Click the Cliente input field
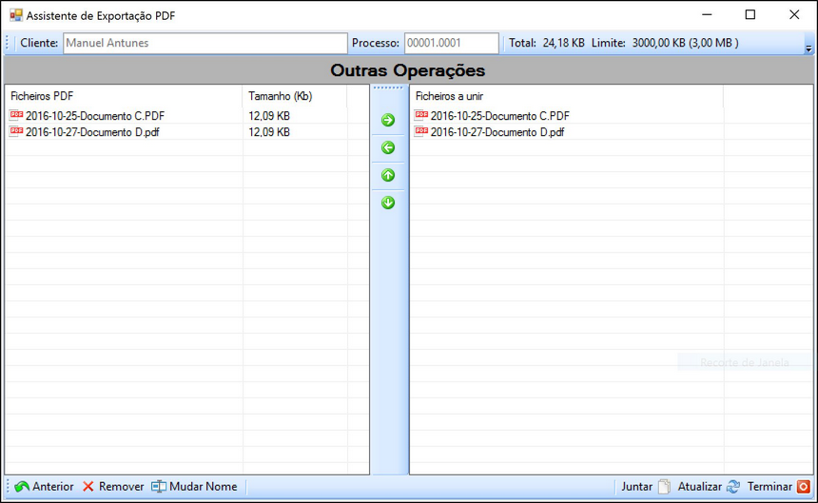The width and height of the screenshot is (818, 503). click(205, 43)
